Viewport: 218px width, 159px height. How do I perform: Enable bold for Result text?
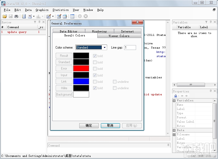pyautogui.click(x=95, y=56)
